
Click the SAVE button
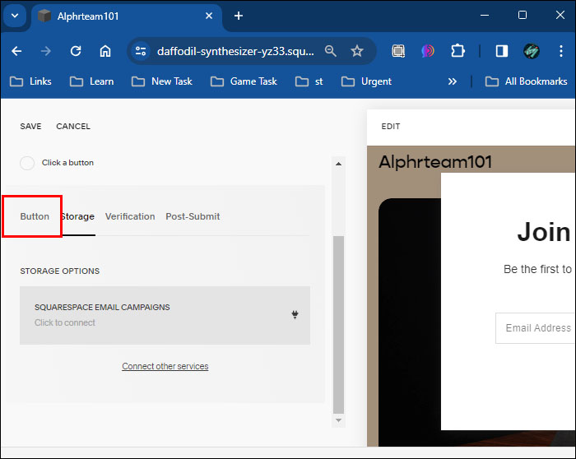tap(30, 127)
